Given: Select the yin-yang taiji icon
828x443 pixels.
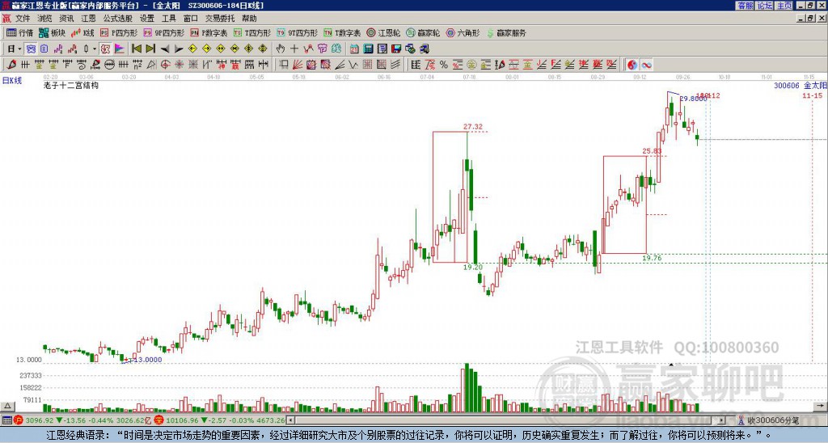Looking at the screenshot, I should coord(632,65).
